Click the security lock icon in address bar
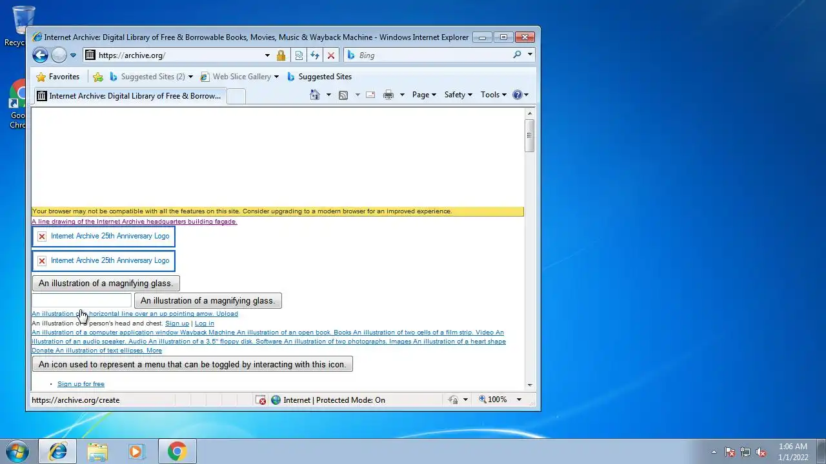This screenshot has height=464, width=826. point(281,55)
